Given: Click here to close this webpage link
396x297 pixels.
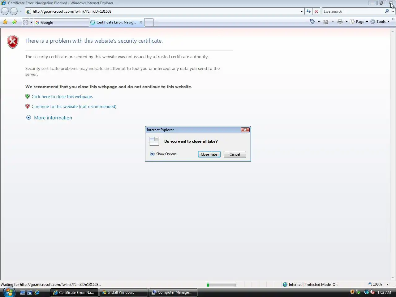Looking at the screenshot, I should (62, 97).
